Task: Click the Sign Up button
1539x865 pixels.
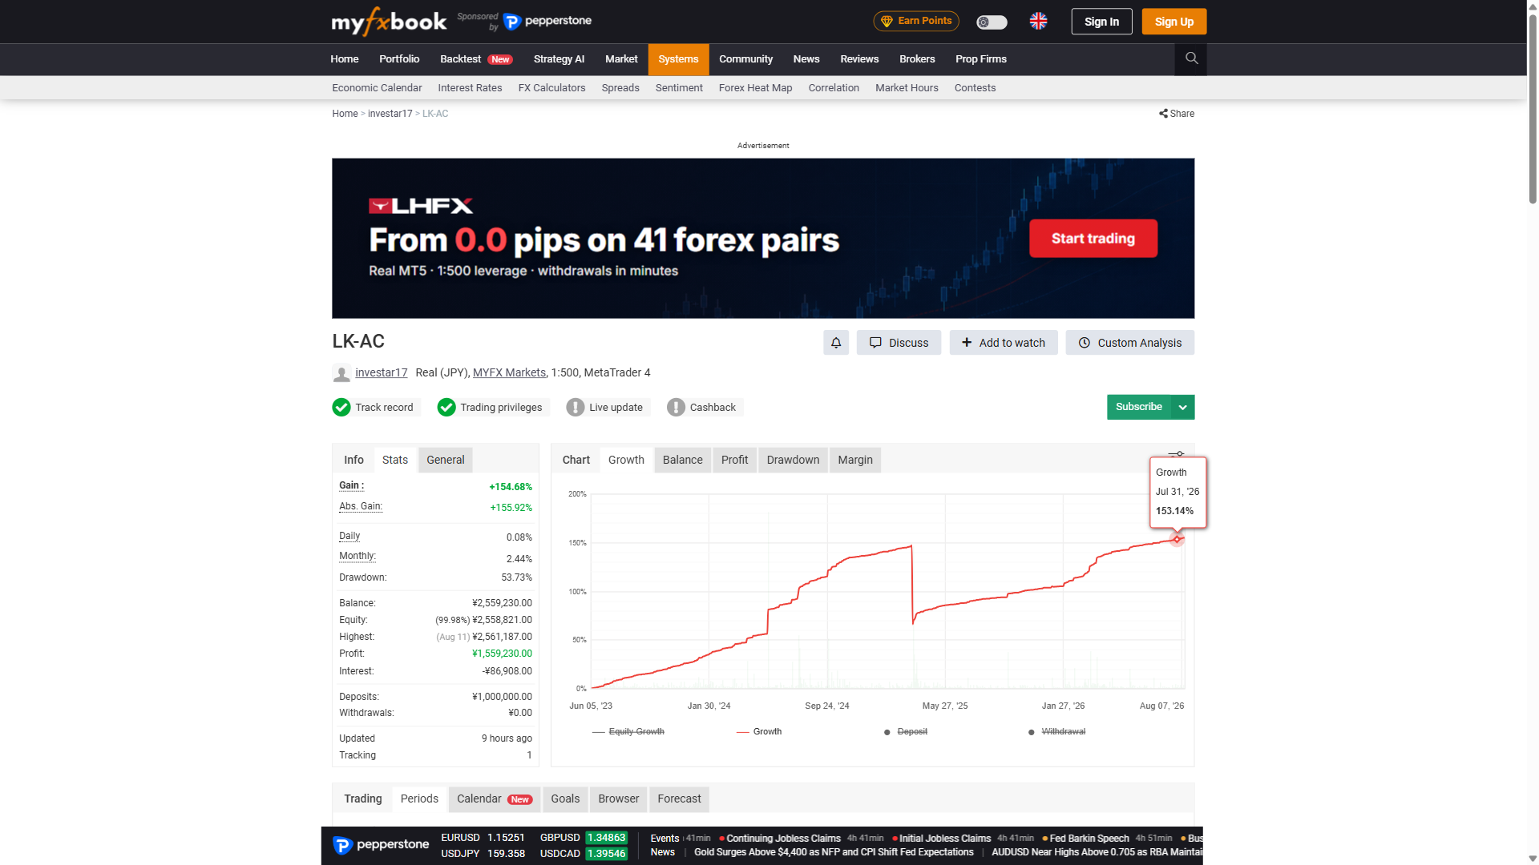Action: (x=1174, y=22)
